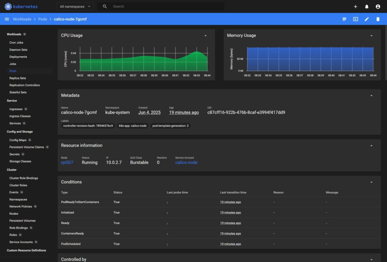Open Jobs in sidebar

[x=12, y=64]
